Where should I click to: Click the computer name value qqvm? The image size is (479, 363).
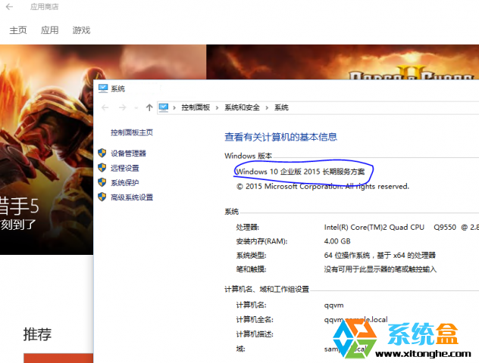[x=334, y=305]
